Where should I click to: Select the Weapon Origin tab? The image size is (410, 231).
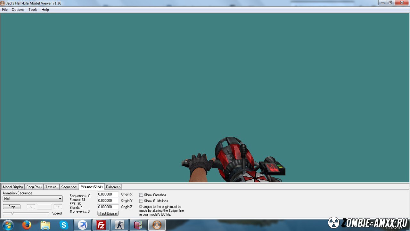[92, 186]
